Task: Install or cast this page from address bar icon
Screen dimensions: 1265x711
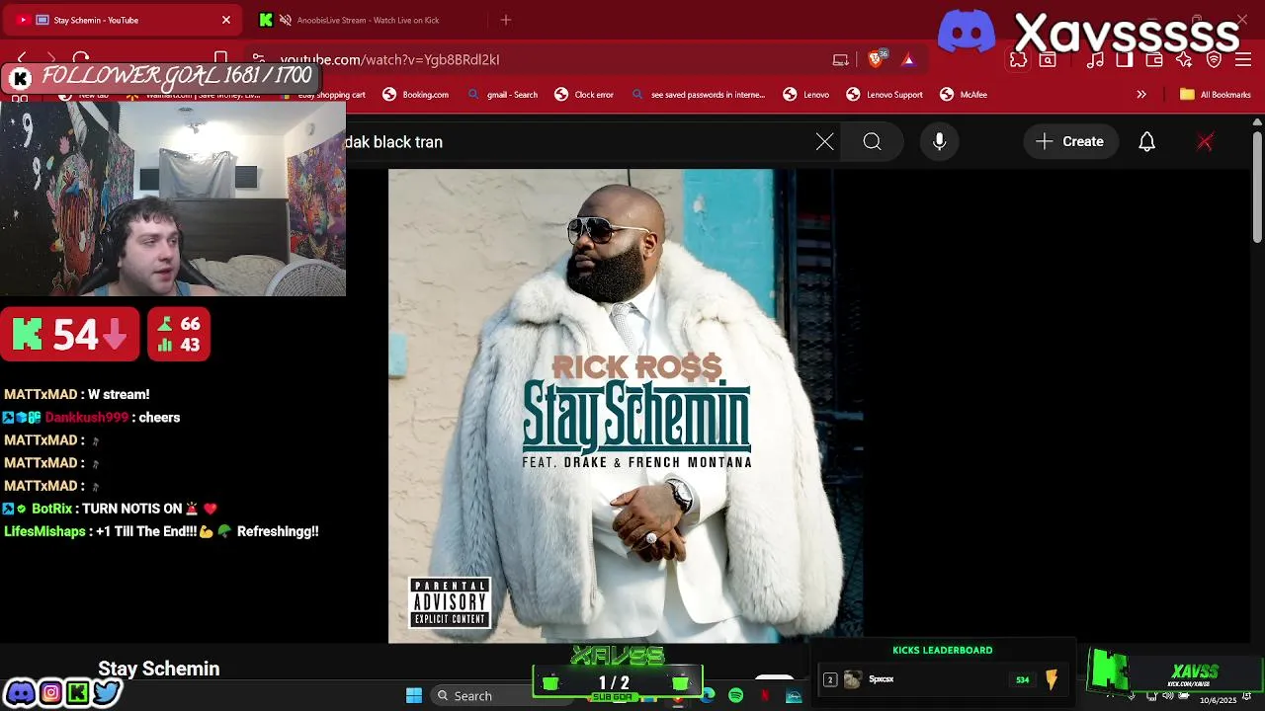Action: pos(841,59)
